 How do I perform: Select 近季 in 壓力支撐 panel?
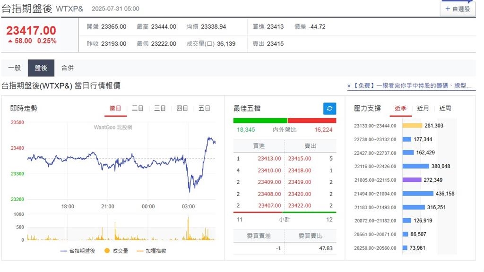401,108
